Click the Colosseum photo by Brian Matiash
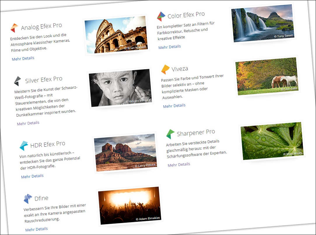The image size is (316, 235). coord(116,35)
